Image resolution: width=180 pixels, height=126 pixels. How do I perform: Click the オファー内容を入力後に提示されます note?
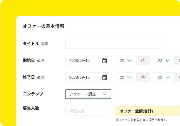pos(141,120)
